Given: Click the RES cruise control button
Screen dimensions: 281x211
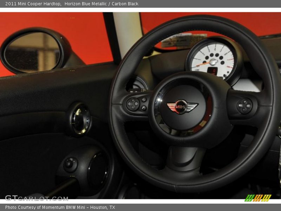Looking at the screenshot, I should tap(240, 105).
